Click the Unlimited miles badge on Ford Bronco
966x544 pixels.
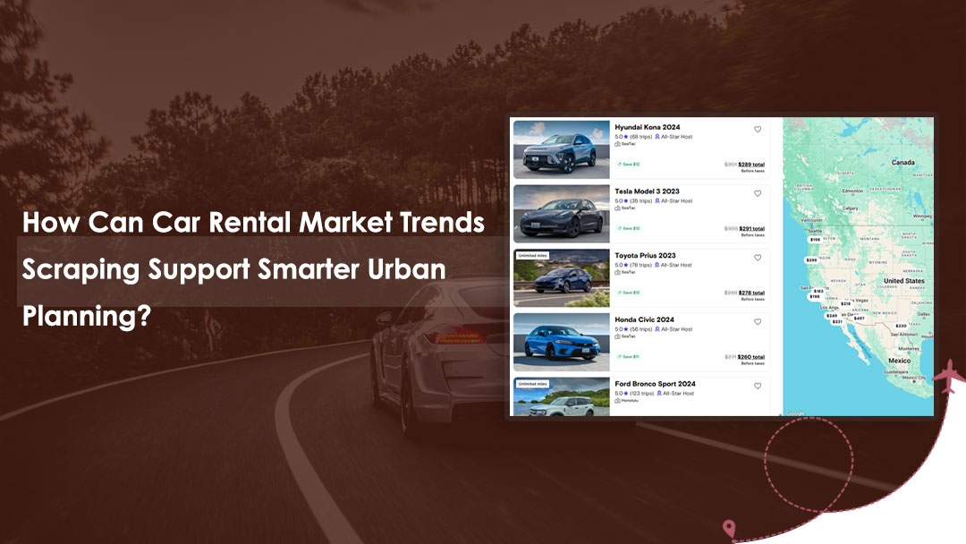coord(532,384)
